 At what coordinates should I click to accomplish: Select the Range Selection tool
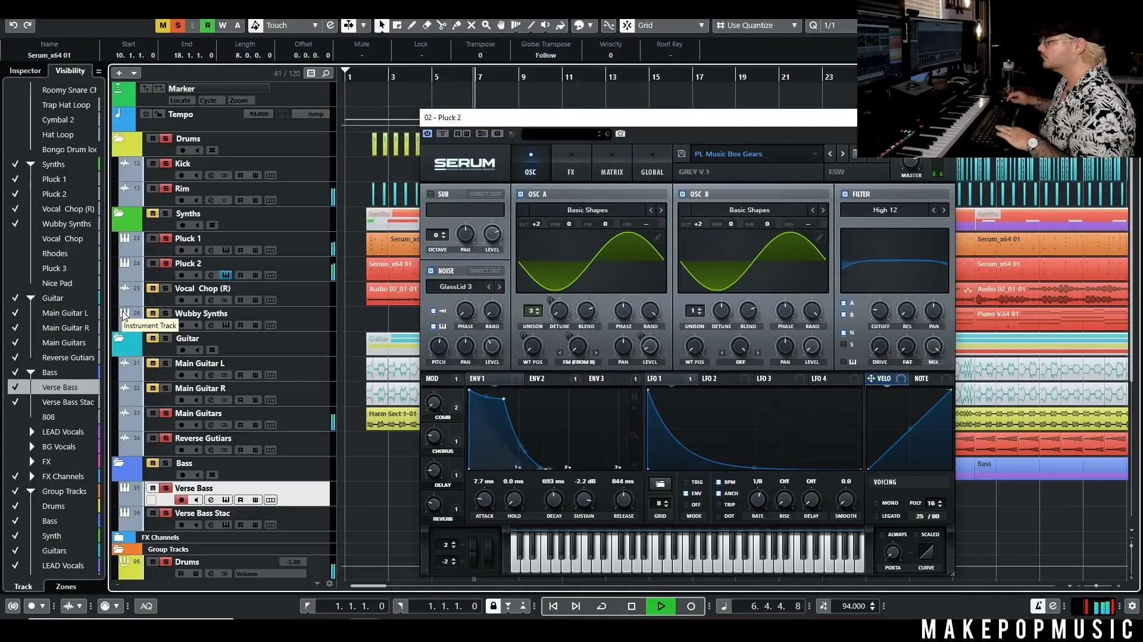pyautogui.click(x=397, y=25)
